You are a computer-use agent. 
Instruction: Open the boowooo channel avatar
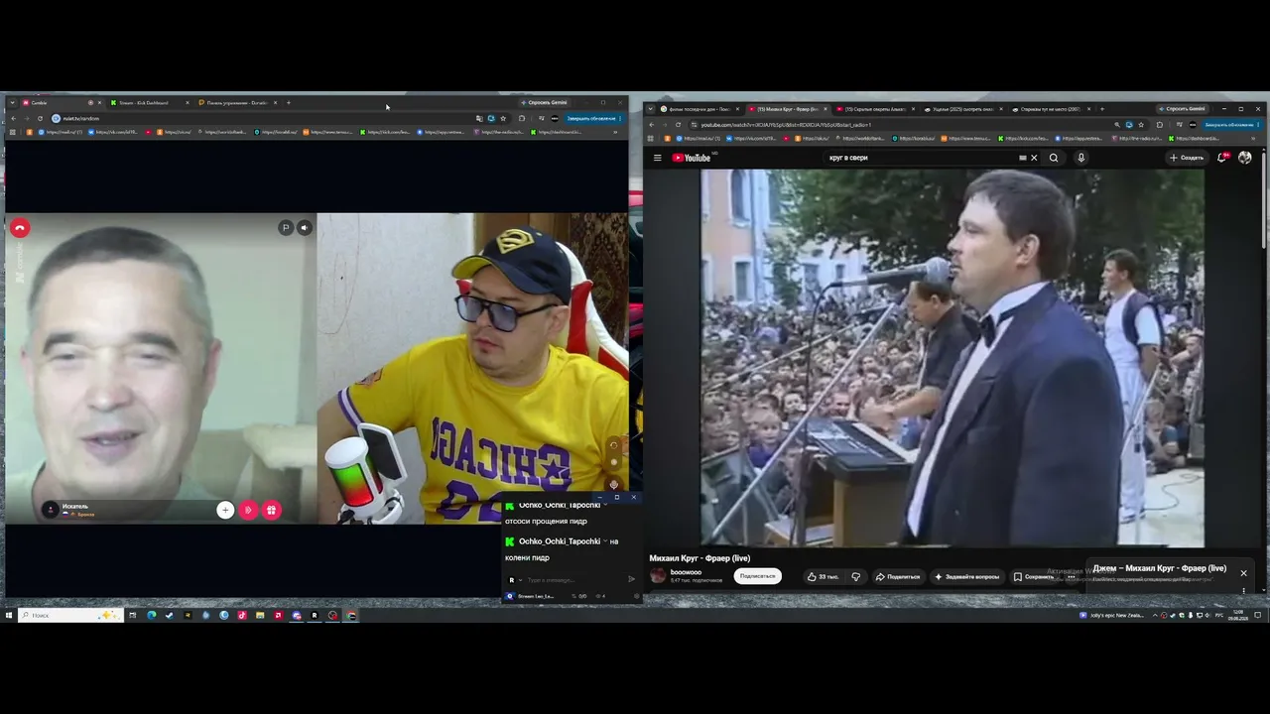pos(658,576)
